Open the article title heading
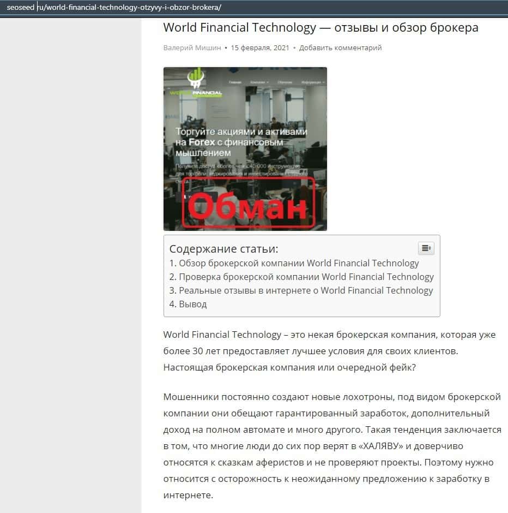508x513 pixels. [x=320, y=27]
